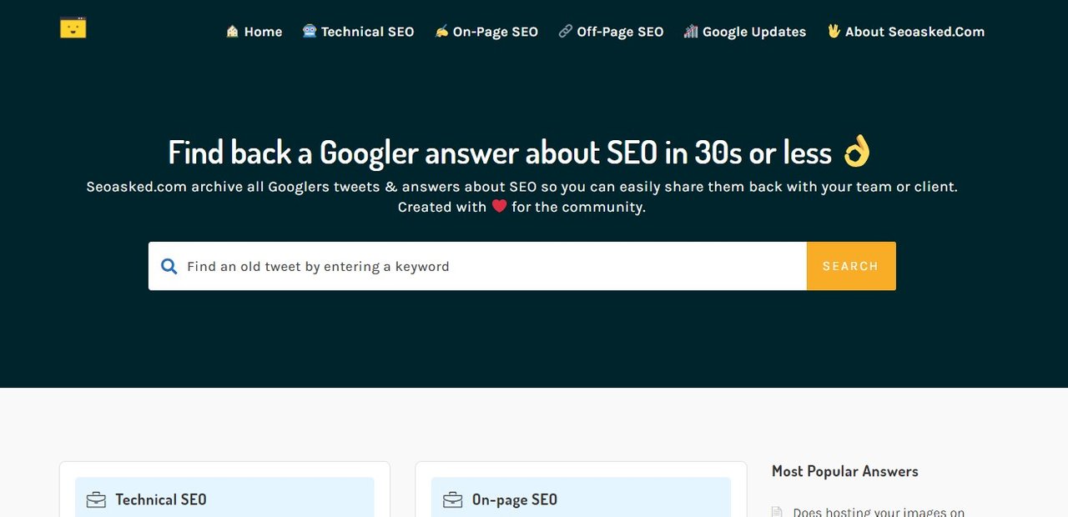Click the 'Seoasked.com archive all Googlers tweets' text
Image resolution: width=1068 pixels, height=517 pixels.
522,187
